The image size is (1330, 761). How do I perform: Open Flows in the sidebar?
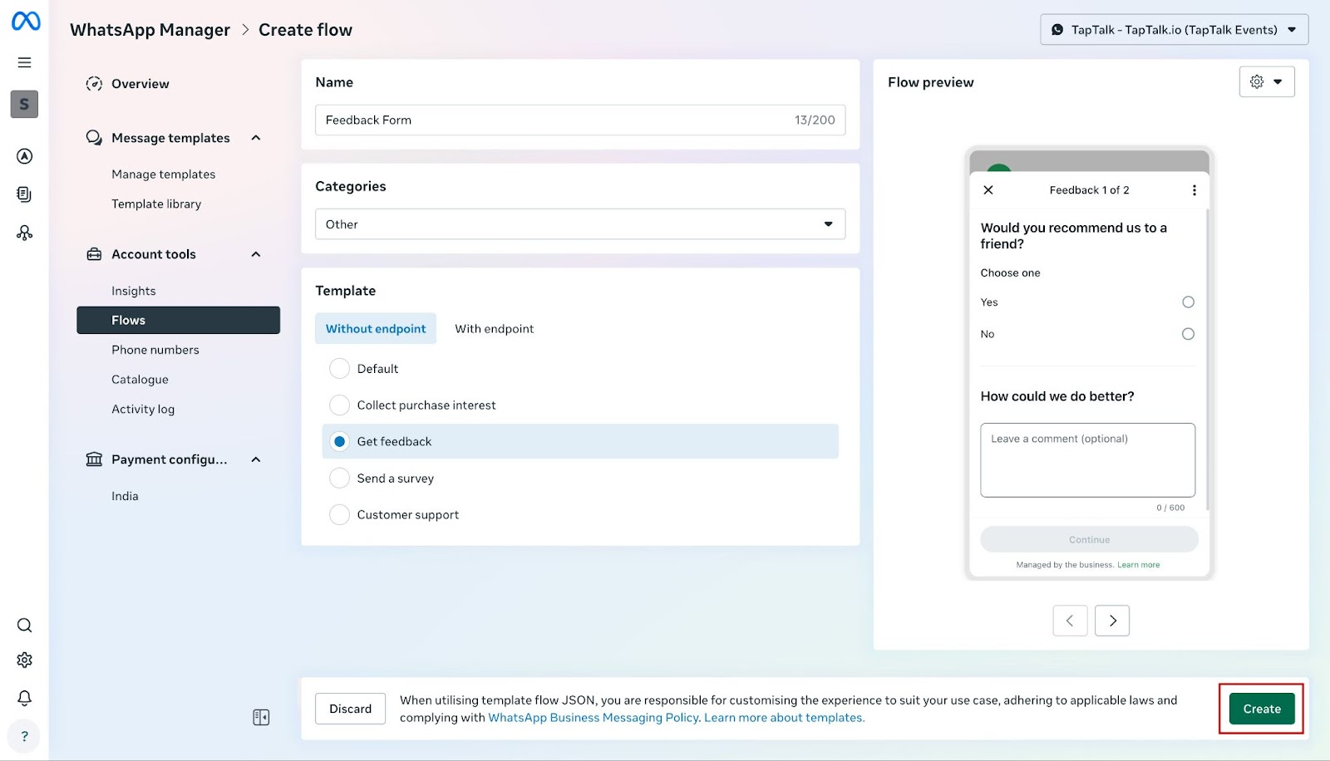178,320
